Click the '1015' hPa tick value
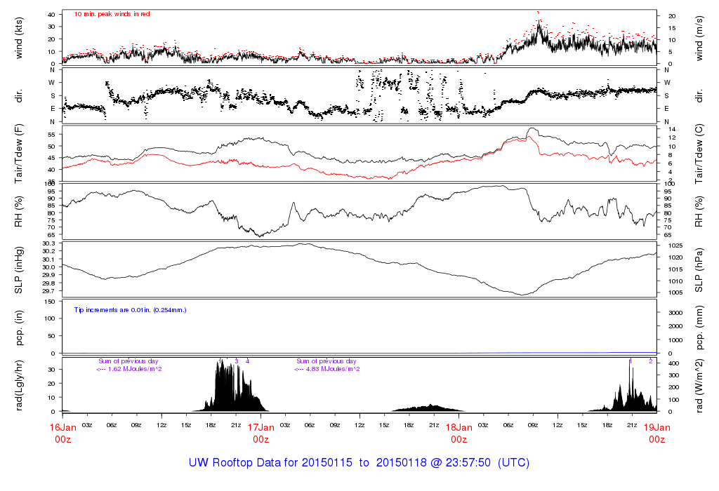The height and width of the screenshot is (491, 719). (x=675, y=269)
